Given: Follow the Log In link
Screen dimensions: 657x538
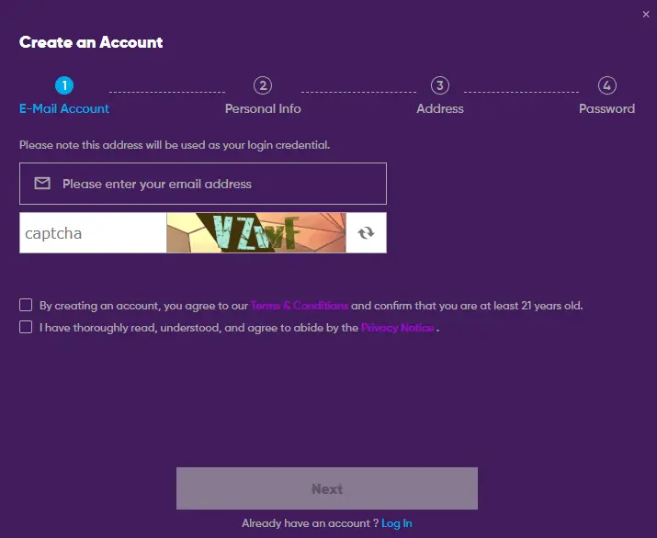Looking at the screenshot, I should pos(397,523).
